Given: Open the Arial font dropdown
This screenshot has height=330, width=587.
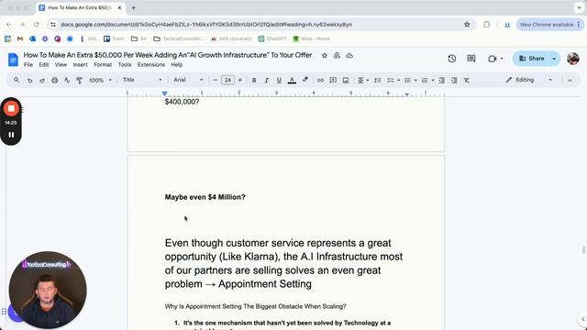Looking at the screenshot, I should tap(188, 80).
